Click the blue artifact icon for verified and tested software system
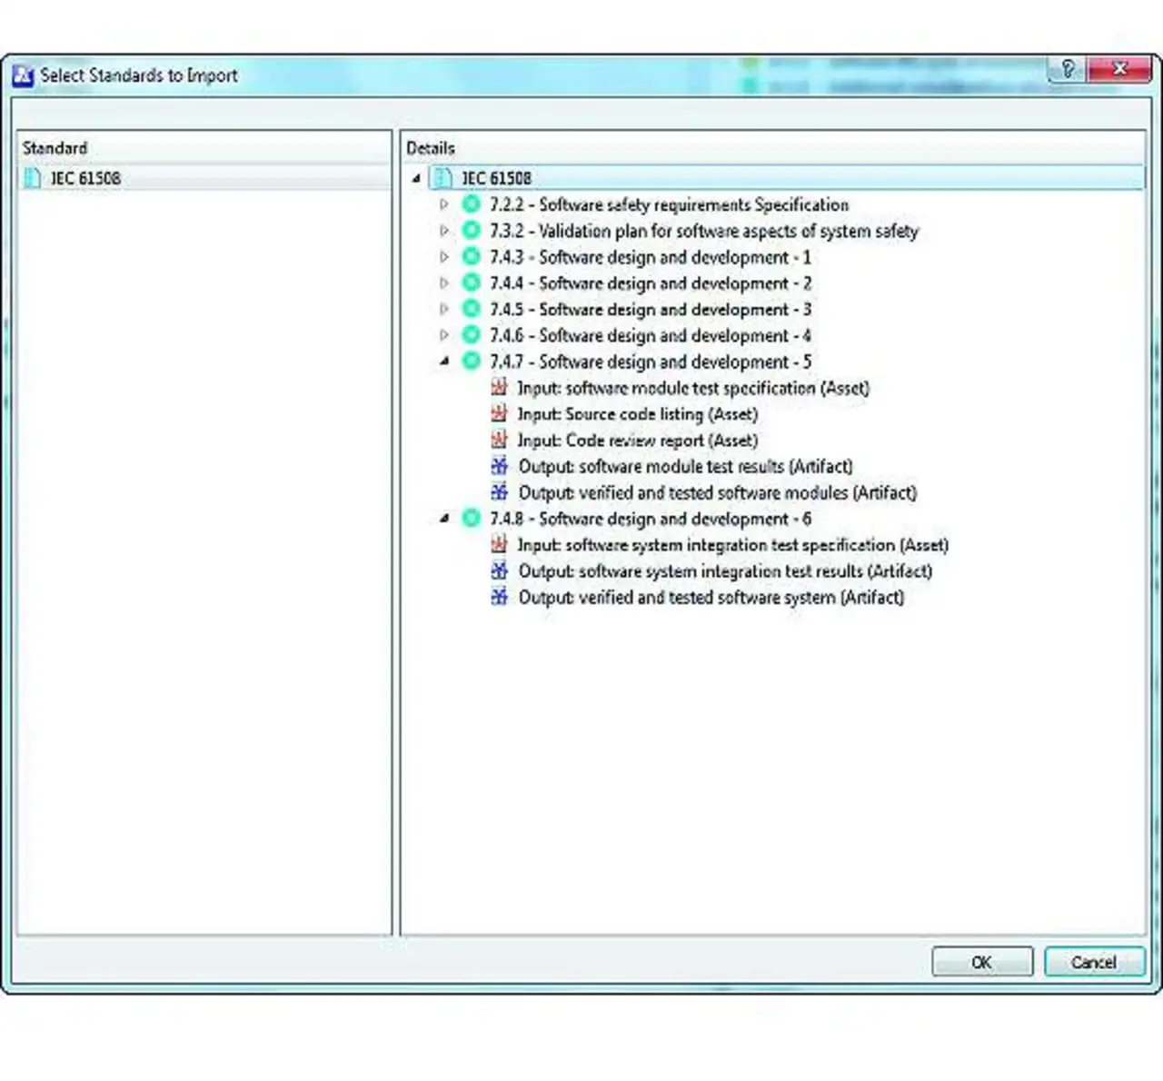Screen dimensions: 1163x1081 [499, 598]
